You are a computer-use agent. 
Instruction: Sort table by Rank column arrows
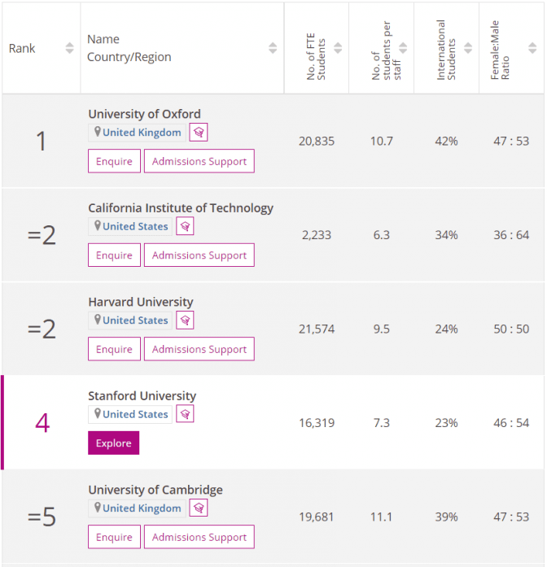pos(69,48)
